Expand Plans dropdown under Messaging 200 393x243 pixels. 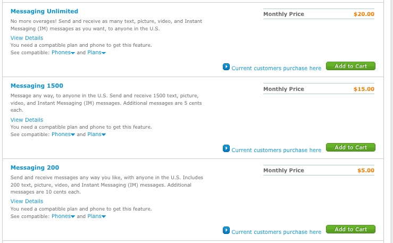click(96, 216)
